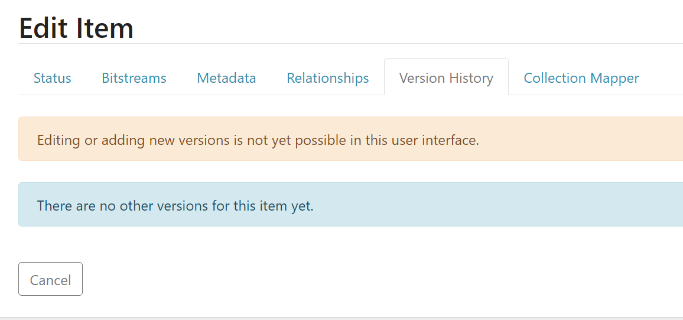The height and width of the screenshot is (320, 683).
Task: Click the active Version History tab
Action: pos(446,78)
